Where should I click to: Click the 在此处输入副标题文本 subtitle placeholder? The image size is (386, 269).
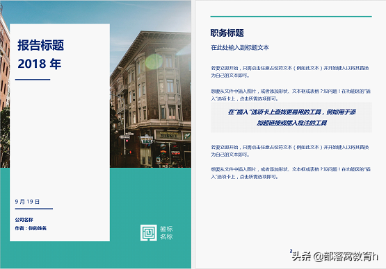[240, 48]
